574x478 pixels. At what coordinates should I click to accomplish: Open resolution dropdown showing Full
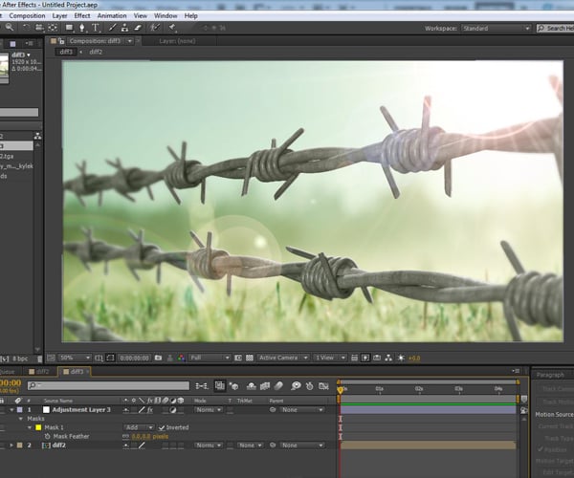point(210,358)
